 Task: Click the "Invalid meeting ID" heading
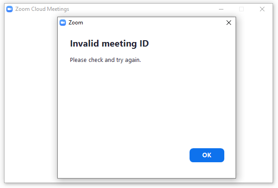(109, 44)
